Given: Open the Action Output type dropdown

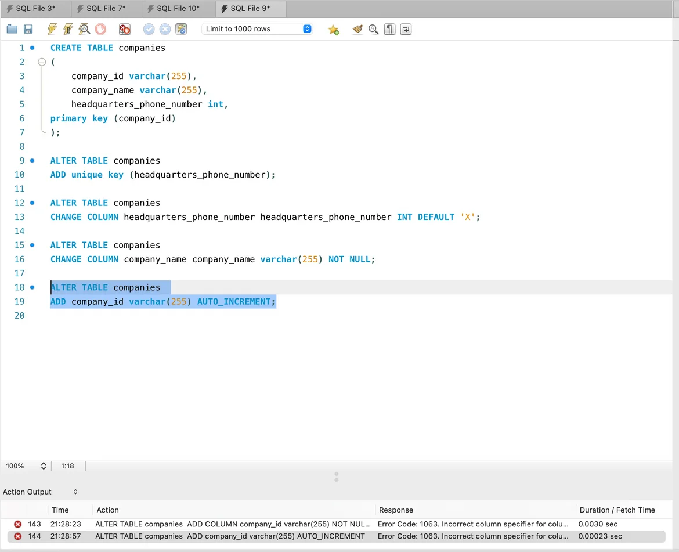Looking at the screenshot, I should 41,492.
